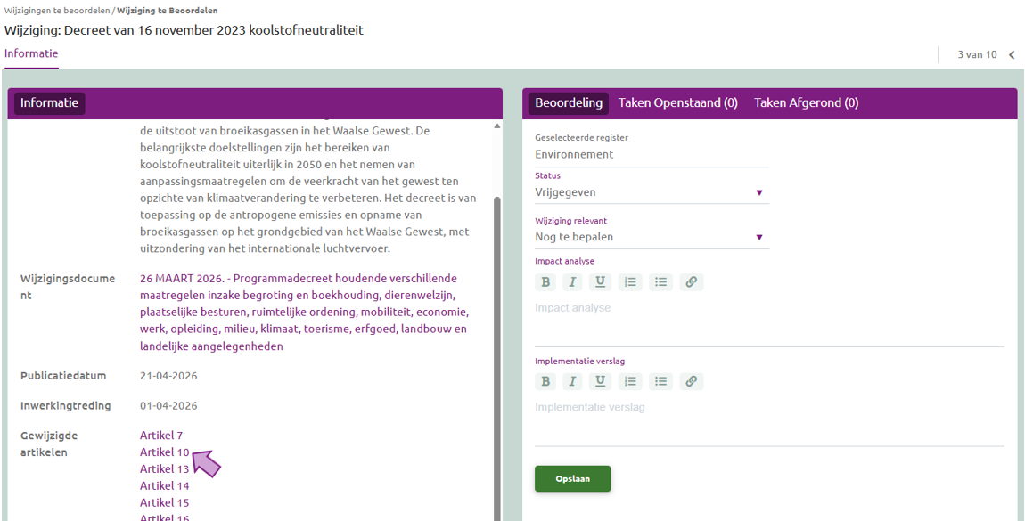This screenshot has width=1025, height=521.
Task: Go to previous wijziging with chevron
Action: click(1012, 55)
